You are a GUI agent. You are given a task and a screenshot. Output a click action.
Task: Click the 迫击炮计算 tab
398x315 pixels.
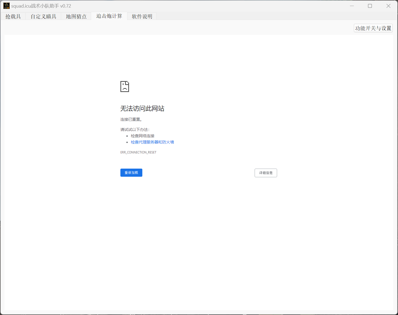[x=109, y=16]
